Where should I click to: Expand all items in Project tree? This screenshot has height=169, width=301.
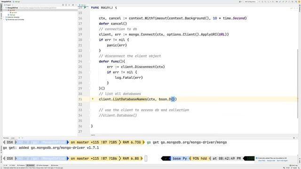click(x=66, y=5)
